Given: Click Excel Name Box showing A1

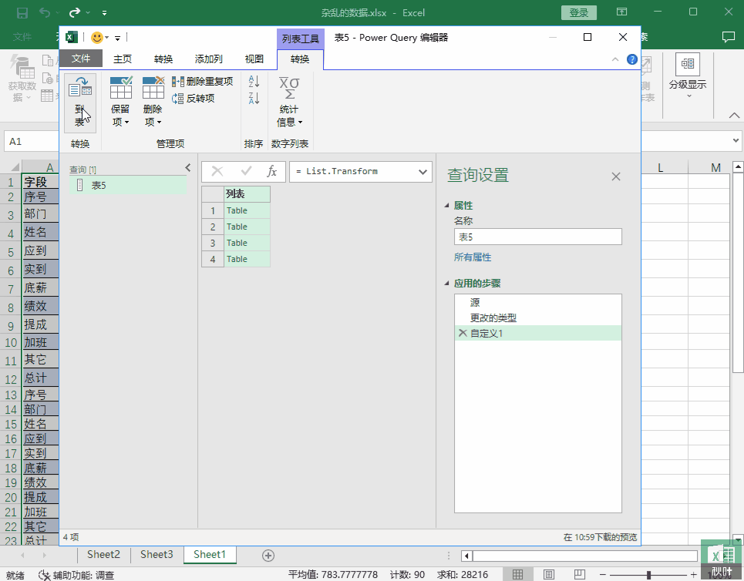Looking at the screenshot, I should [x=32, y=141].
